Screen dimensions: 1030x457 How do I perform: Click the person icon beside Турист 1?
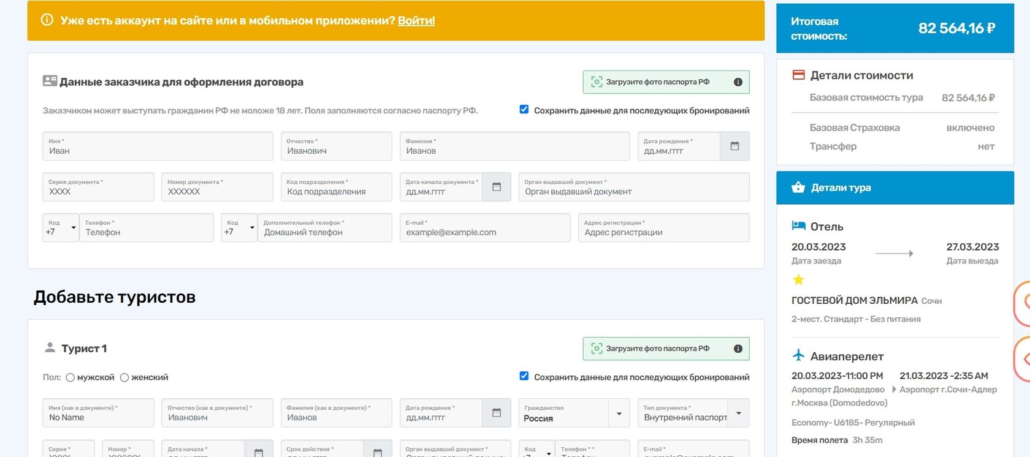click(x=50, y=347)
